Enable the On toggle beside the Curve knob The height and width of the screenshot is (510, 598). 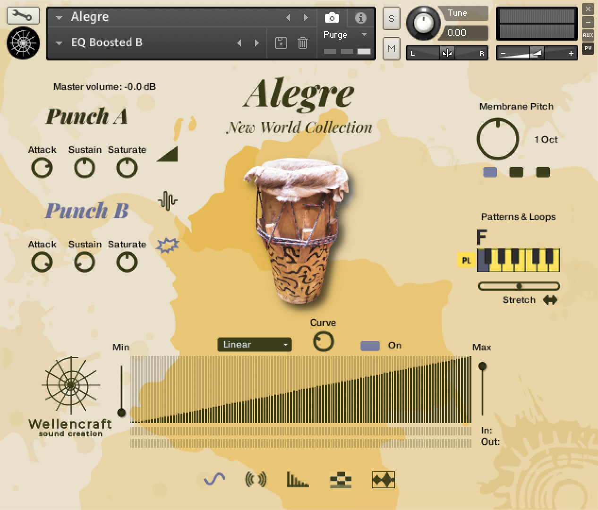click(370, 346)
